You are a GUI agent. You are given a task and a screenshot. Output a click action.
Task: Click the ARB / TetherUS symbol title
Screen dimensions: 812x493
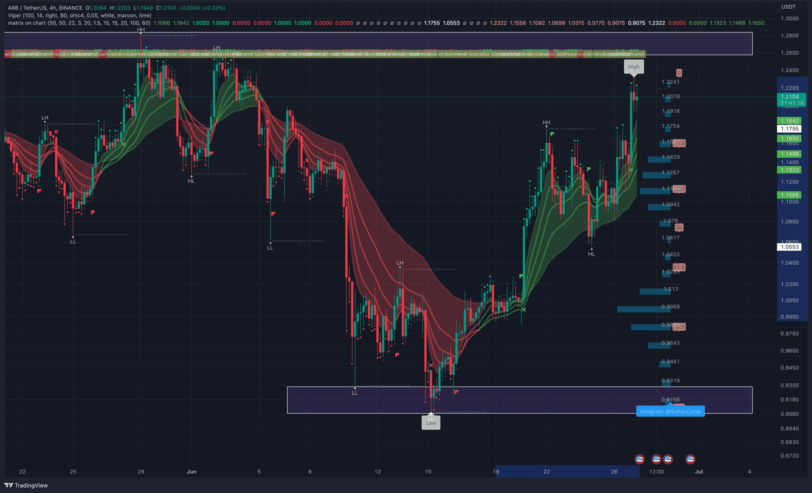[45, 8]
